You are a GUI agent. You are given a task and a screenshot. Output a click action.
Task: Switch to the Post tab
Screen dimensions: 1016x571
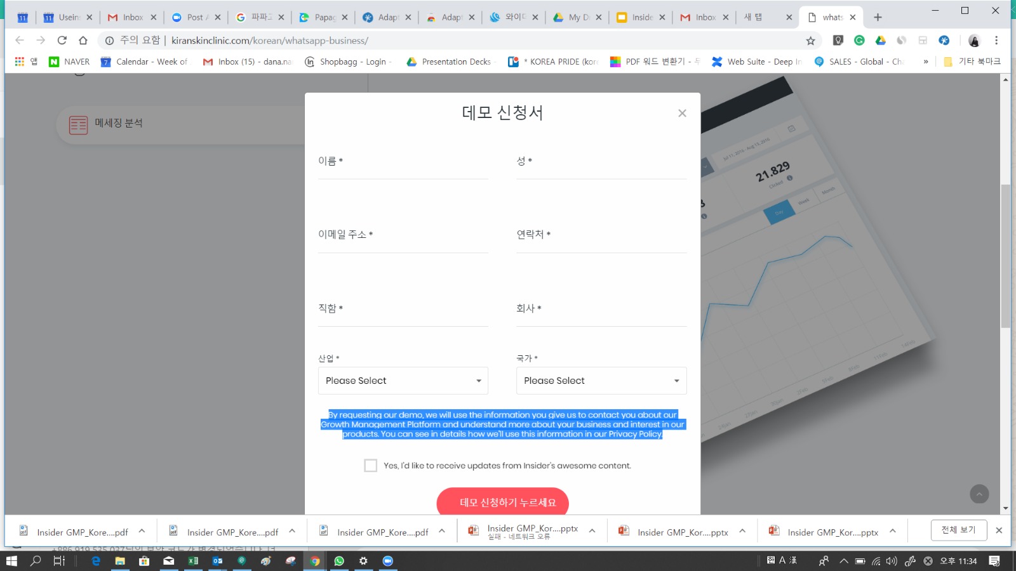click(195, 18)
